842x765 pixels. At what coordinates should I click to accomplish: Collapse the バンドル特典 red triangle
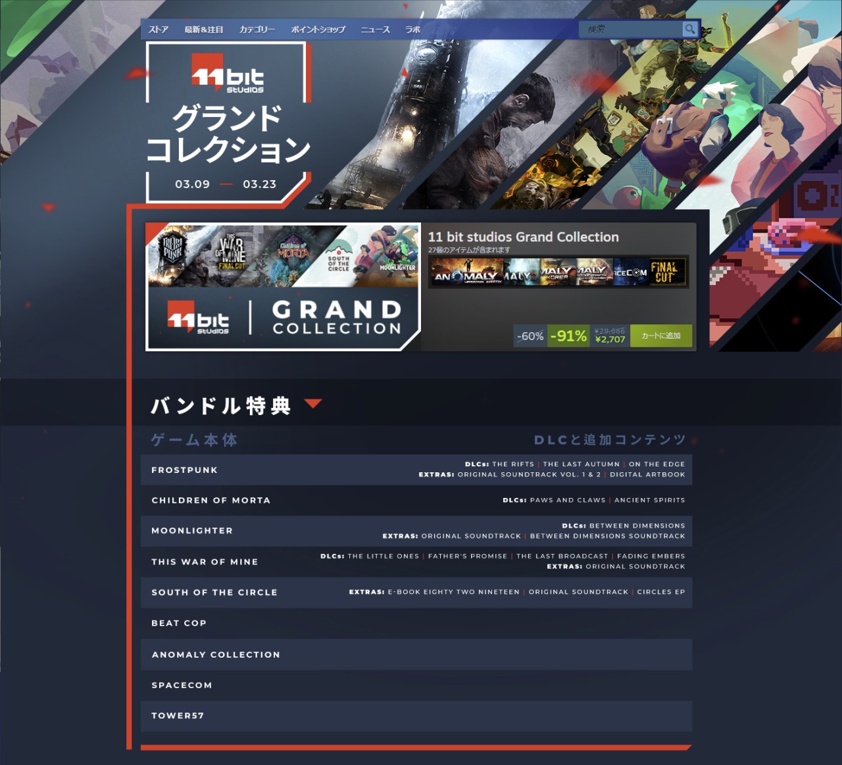313,403
